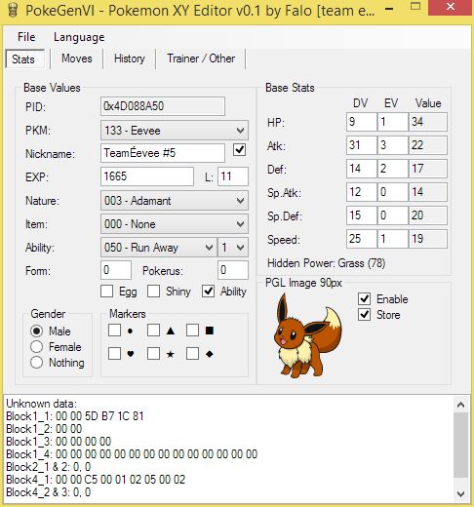Switch to the Moves tab
This screenshot has width=474, height=507.
(x=77, y=58)
